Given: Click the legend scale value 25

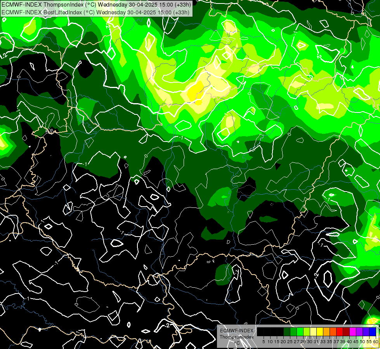Looking at the screenshot, I should click(x=290, y=342).
